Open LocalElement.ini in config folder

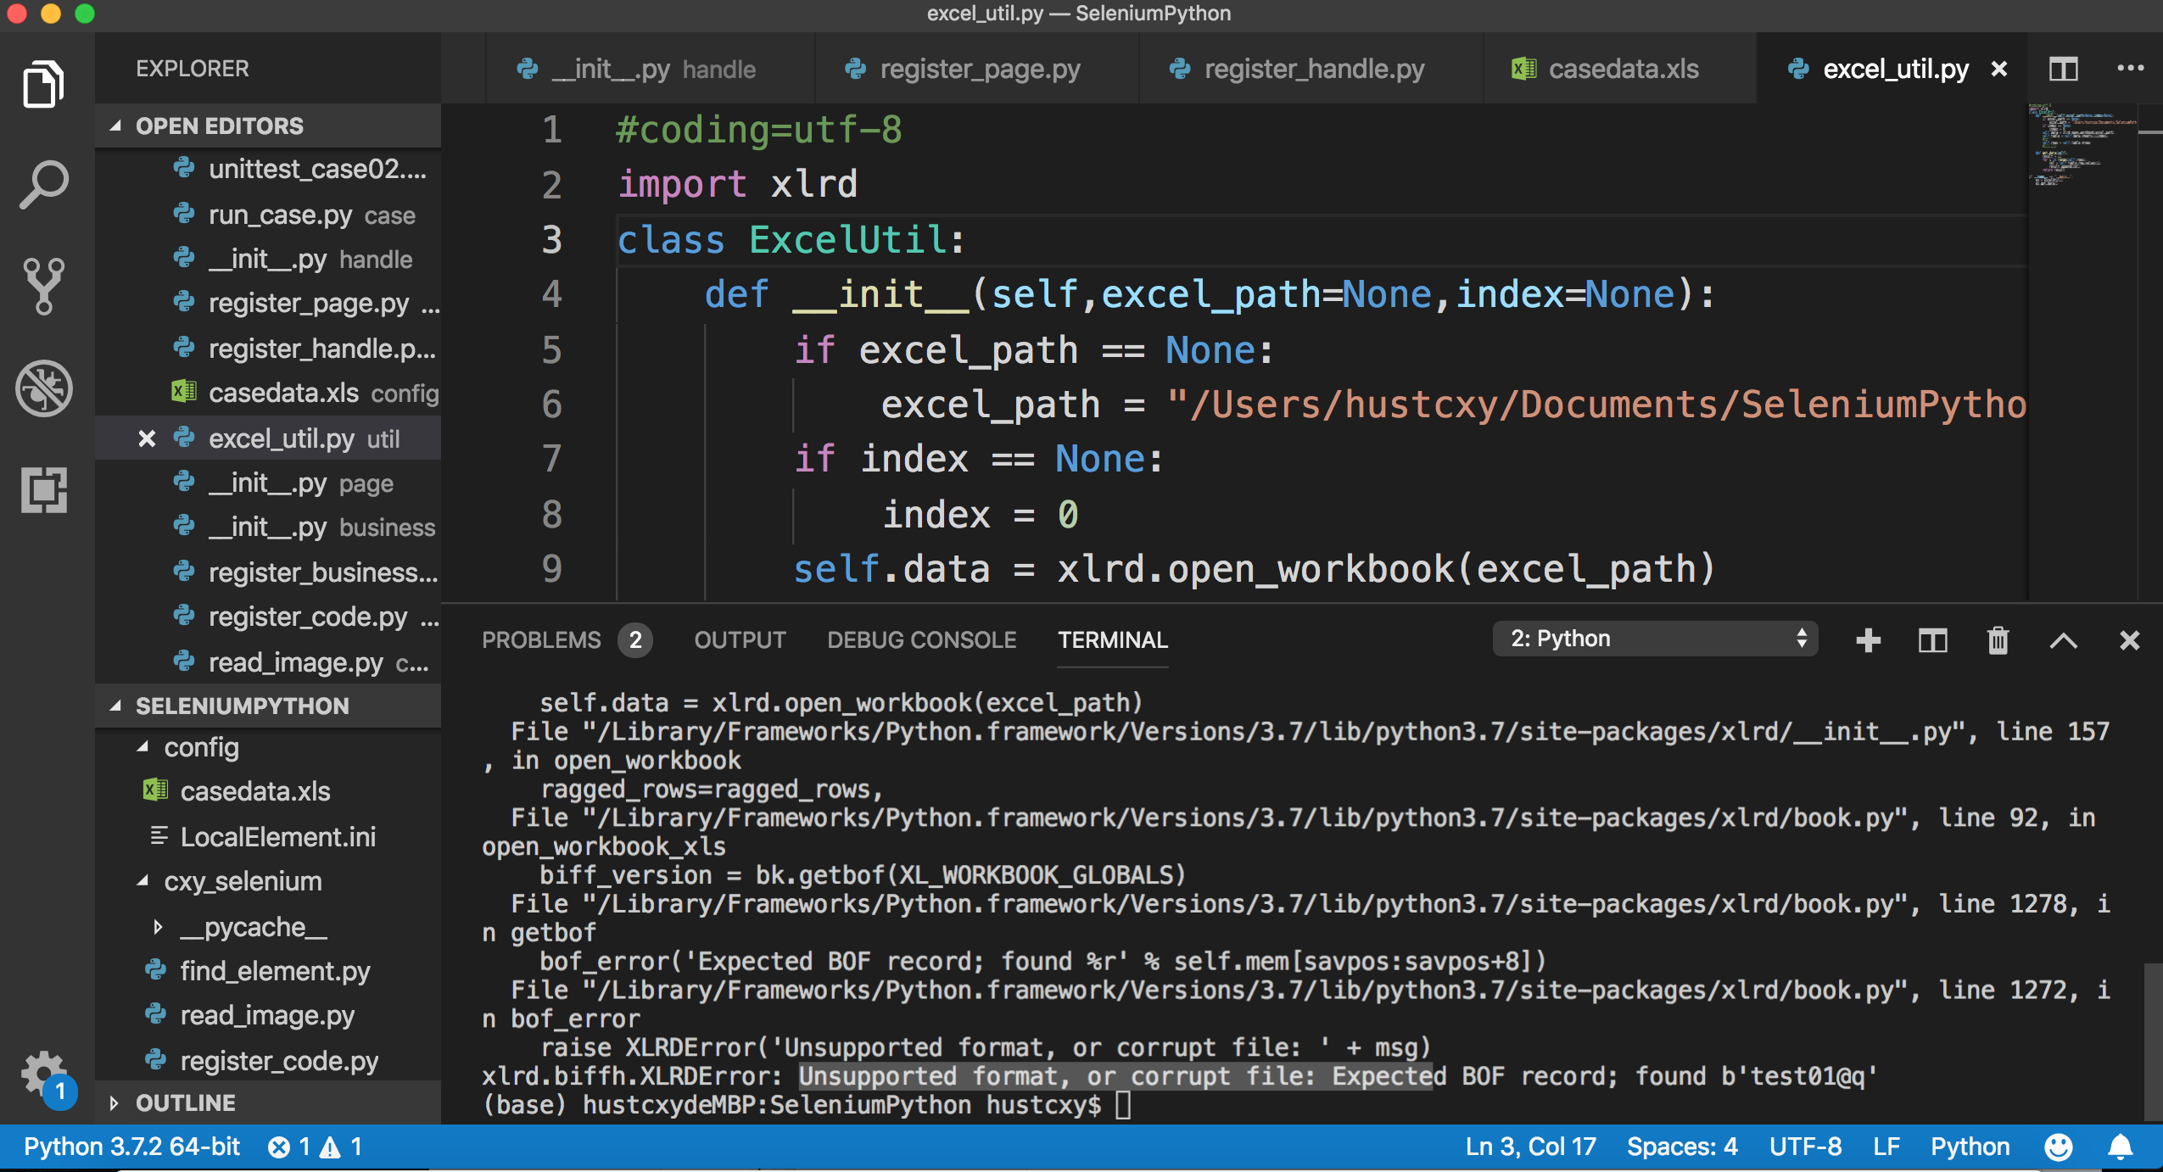[268, 837]
